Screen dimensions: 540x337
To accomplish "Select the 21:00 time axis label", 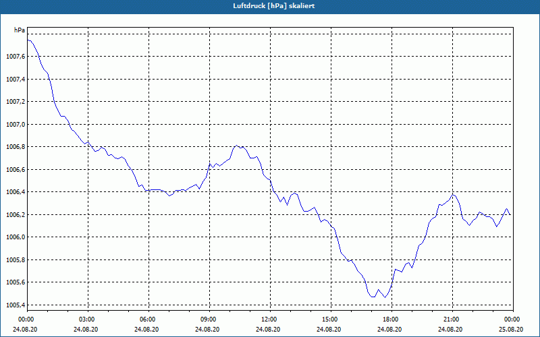I will point(452,319).
